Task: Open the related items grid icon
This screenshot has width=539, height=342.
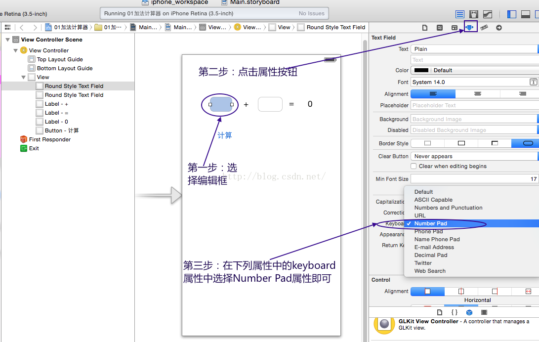Action: [x=7, y=27]
